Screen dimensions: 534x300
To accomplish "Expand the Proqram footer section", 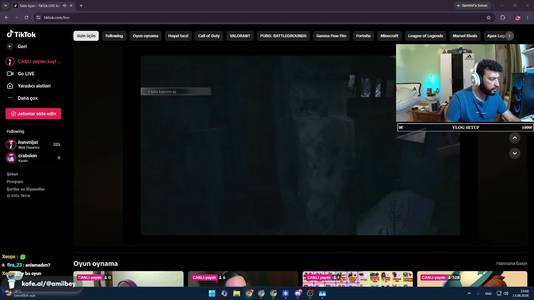I will (x=15, y=182).
